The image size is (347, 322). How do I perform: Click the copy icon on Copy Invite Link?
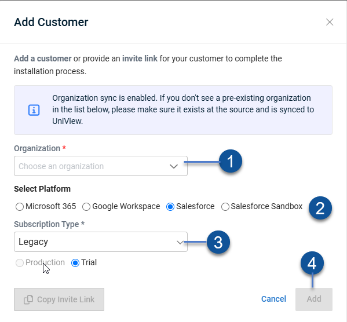coord(28,299)
